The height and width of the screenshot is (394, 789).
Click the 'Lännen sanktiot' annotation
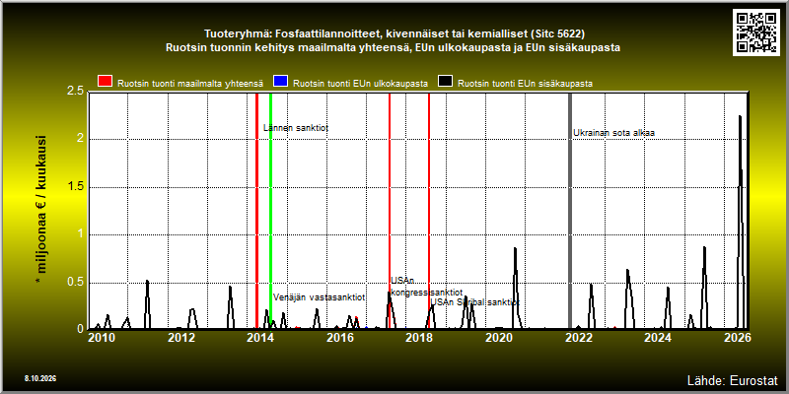tap(296, 129)
